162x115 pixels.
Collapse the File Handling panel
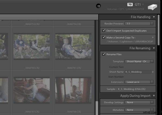coord(154,17)
